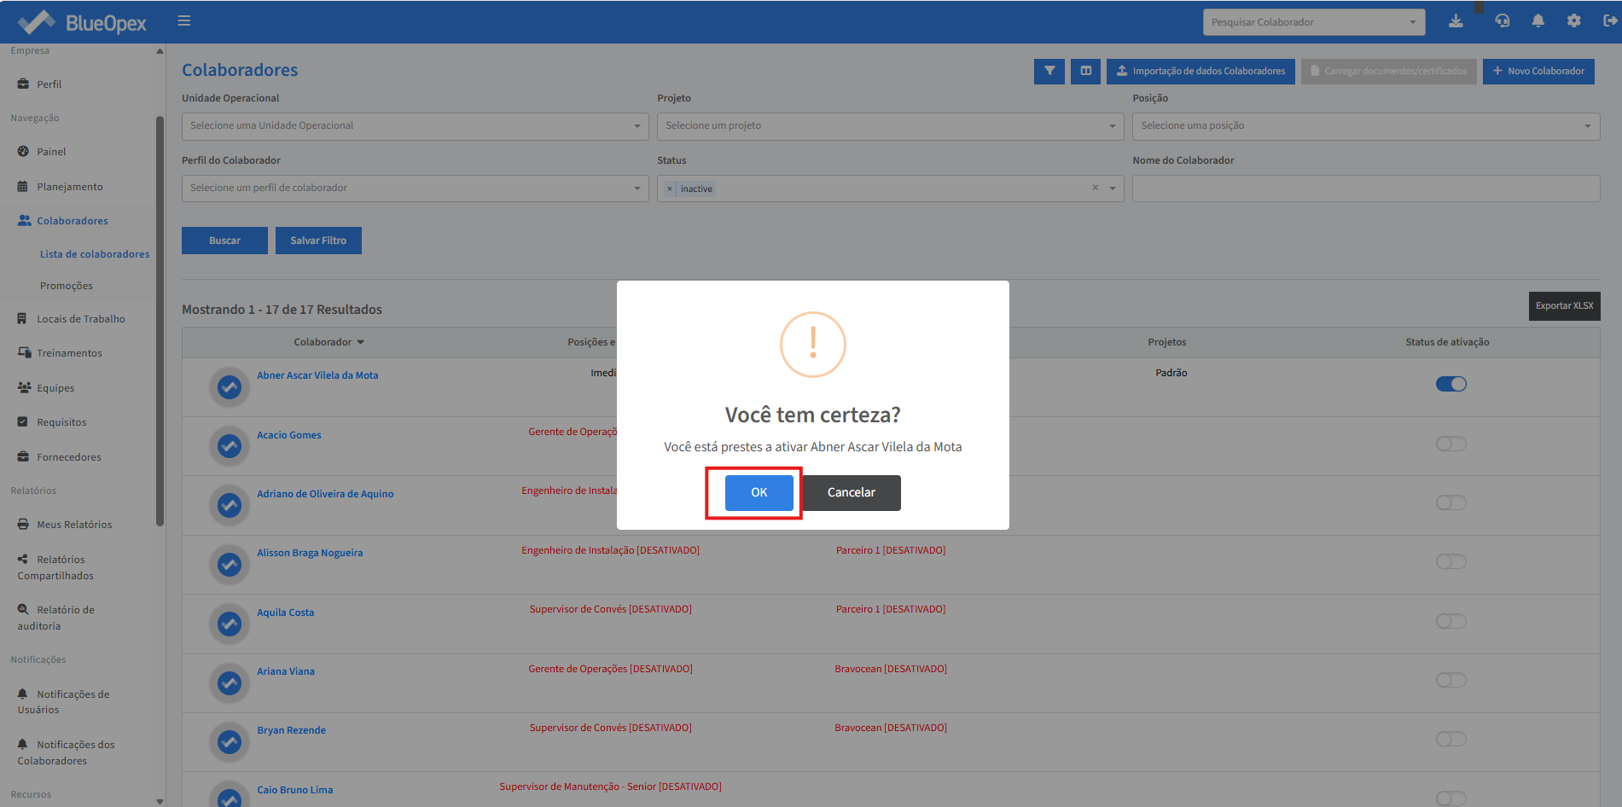Click Nome do Colaborador input field
The height and width of the screenshot is (807, 1622).
(1365, 189)
